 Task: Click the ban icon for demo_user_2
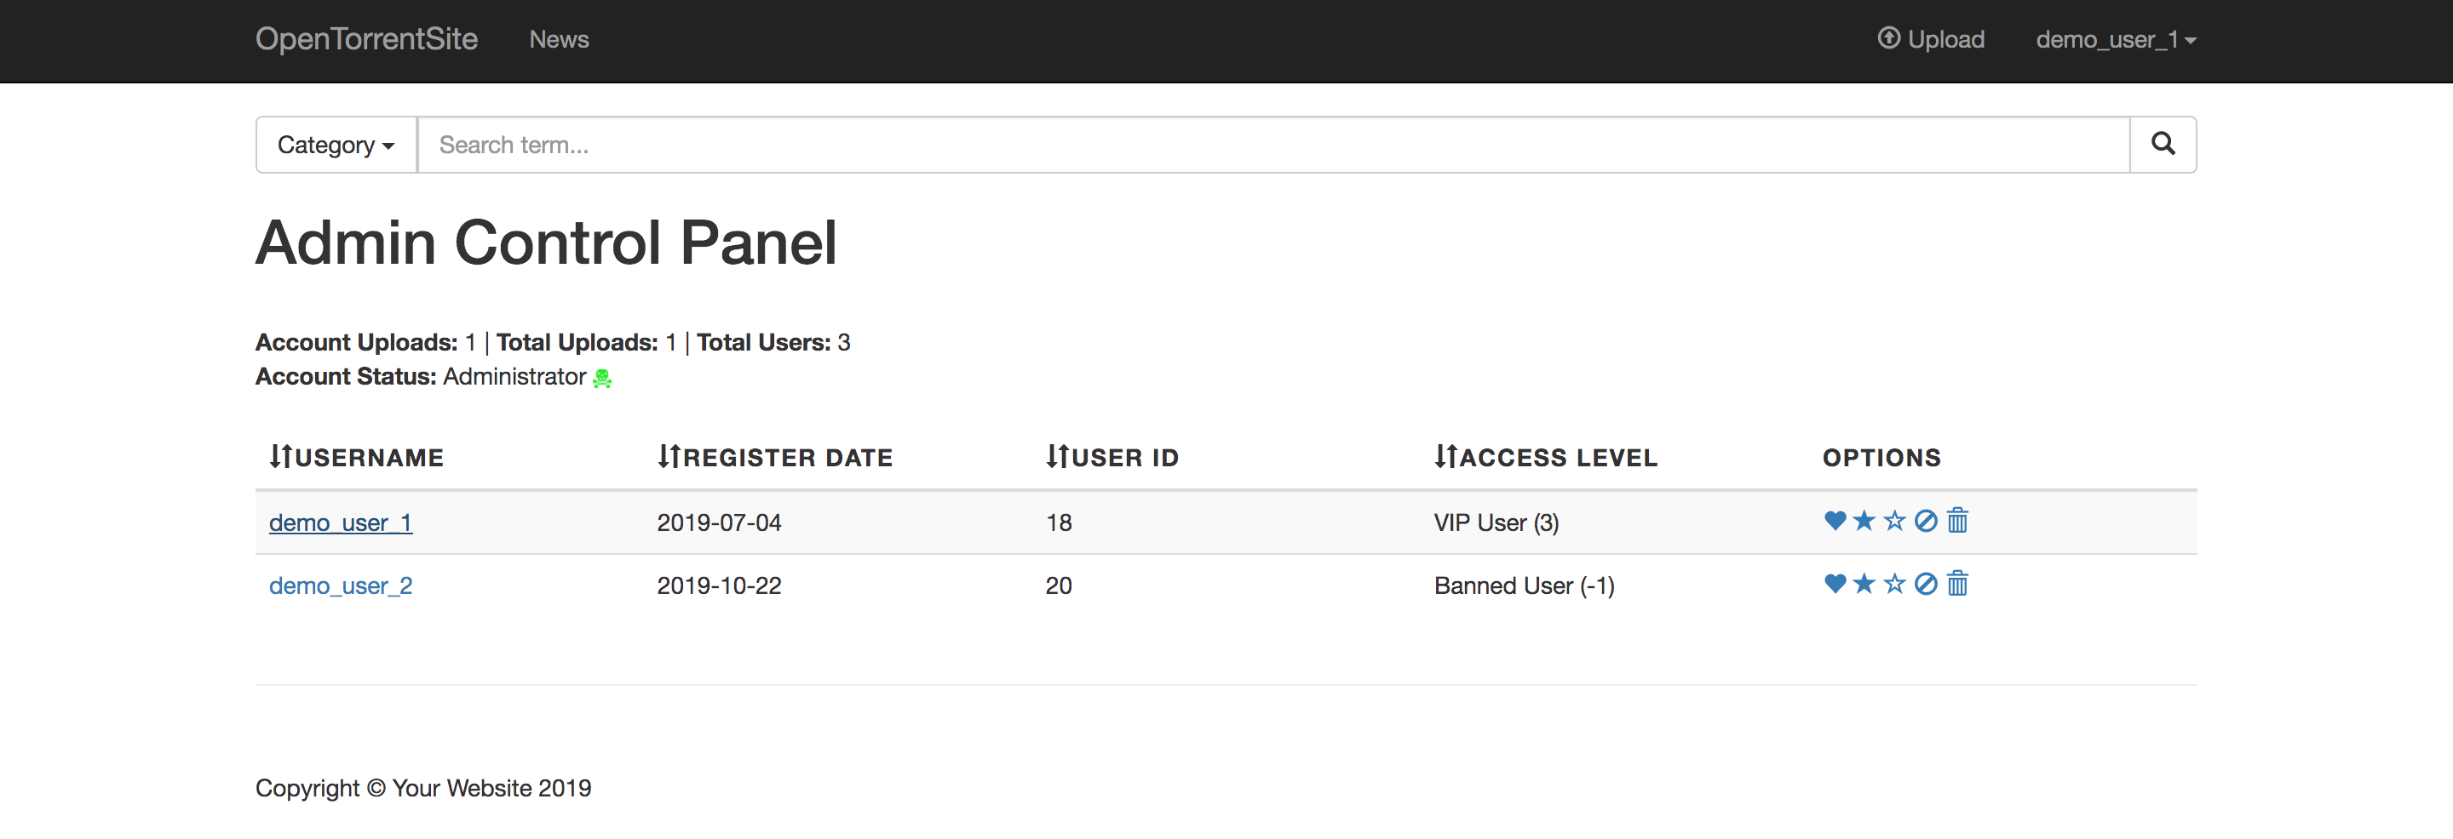[x=1926, y=583]
